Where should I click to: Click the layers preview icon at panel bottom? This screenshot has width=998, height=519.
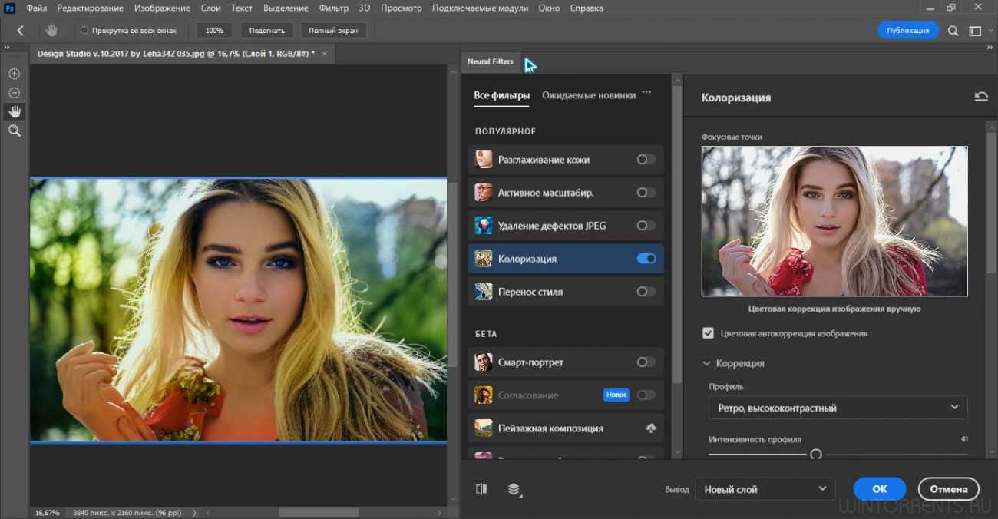(514, 489)
